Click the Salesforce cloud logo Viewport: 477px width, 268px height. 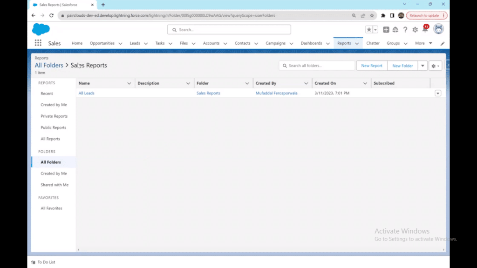41,29
